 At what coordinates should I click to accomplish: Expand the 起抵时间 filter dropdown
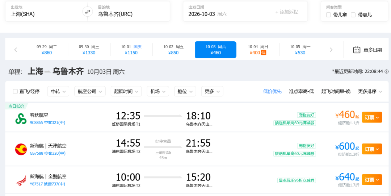126,91
